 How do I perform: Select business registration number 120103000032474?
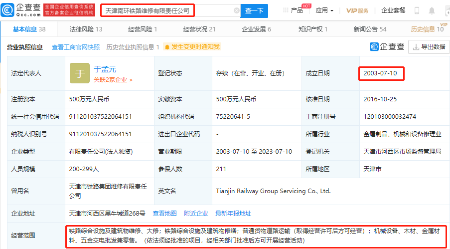(390, 117)
